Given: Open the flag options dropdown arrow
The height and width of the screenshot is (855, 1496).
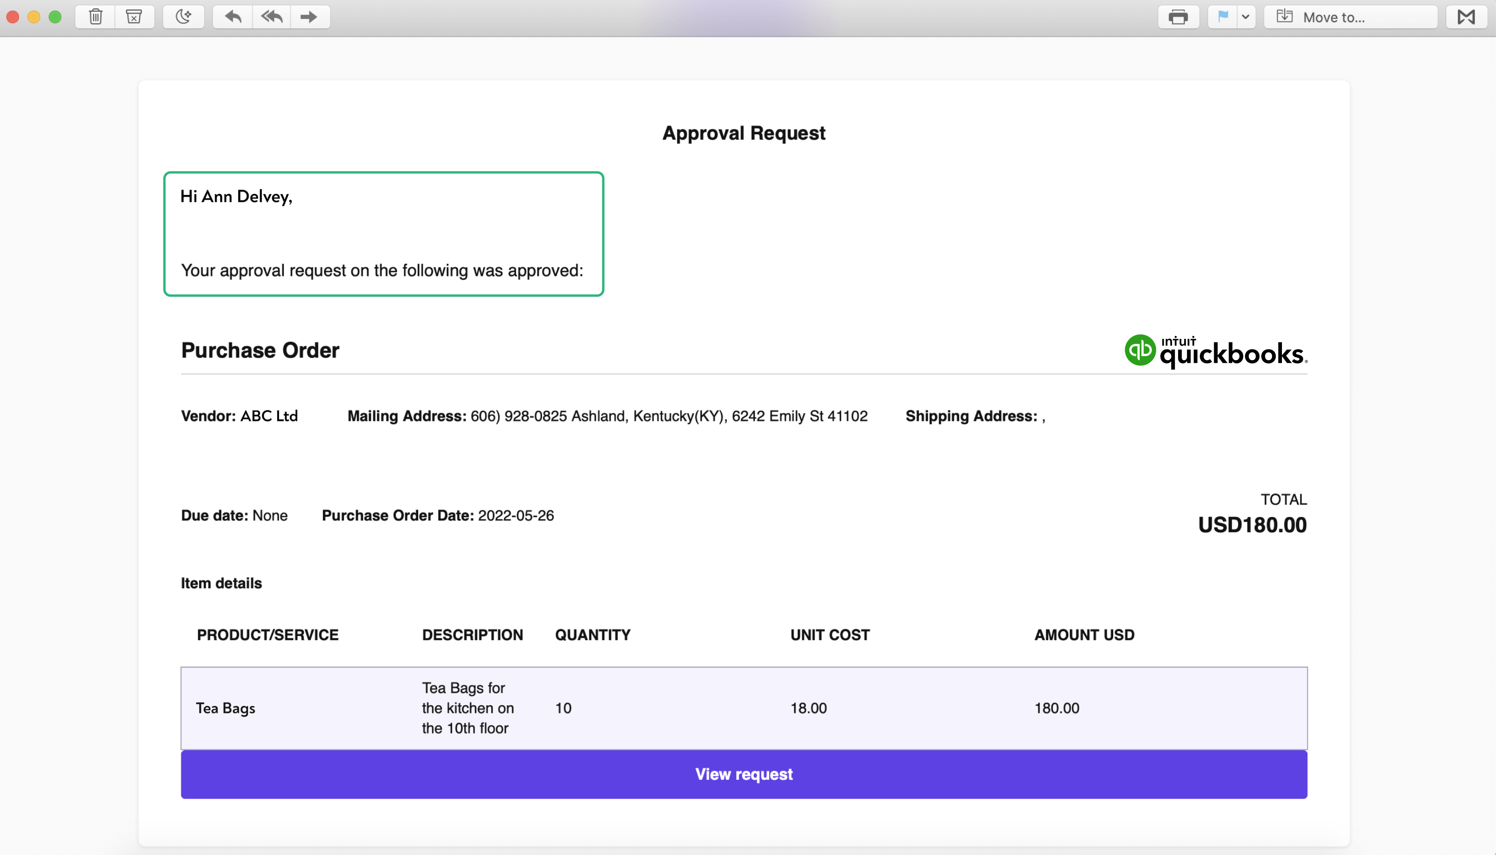Looking at the screenshot, I should coord(1246,17).
